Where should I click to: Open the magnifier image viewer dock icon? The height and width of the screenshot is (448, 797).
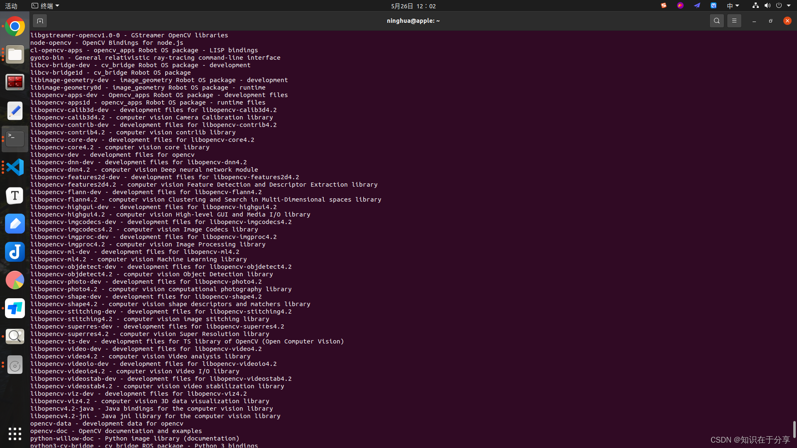click(x=15, y=336)
